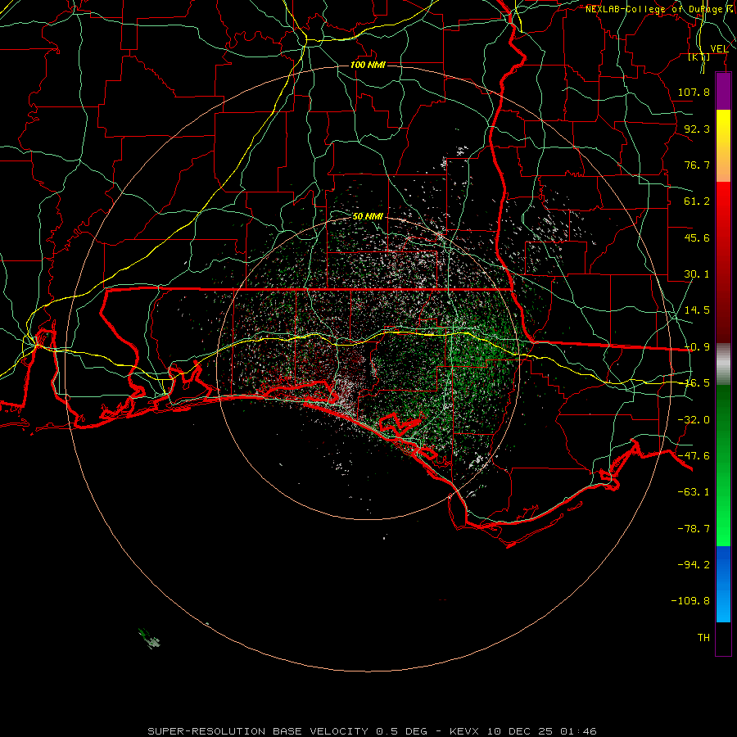
Task: Select the 61.2 legend value
Action: point(697,201)
